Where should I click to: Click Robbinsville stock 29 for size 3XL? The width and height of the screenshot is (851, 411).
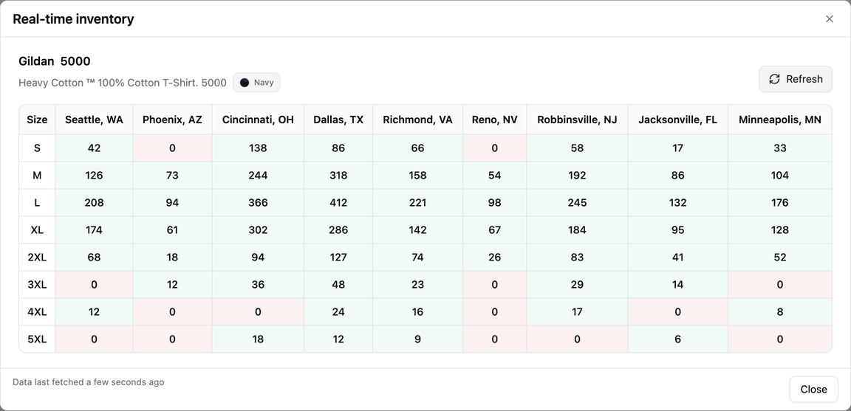coord(577,285)
